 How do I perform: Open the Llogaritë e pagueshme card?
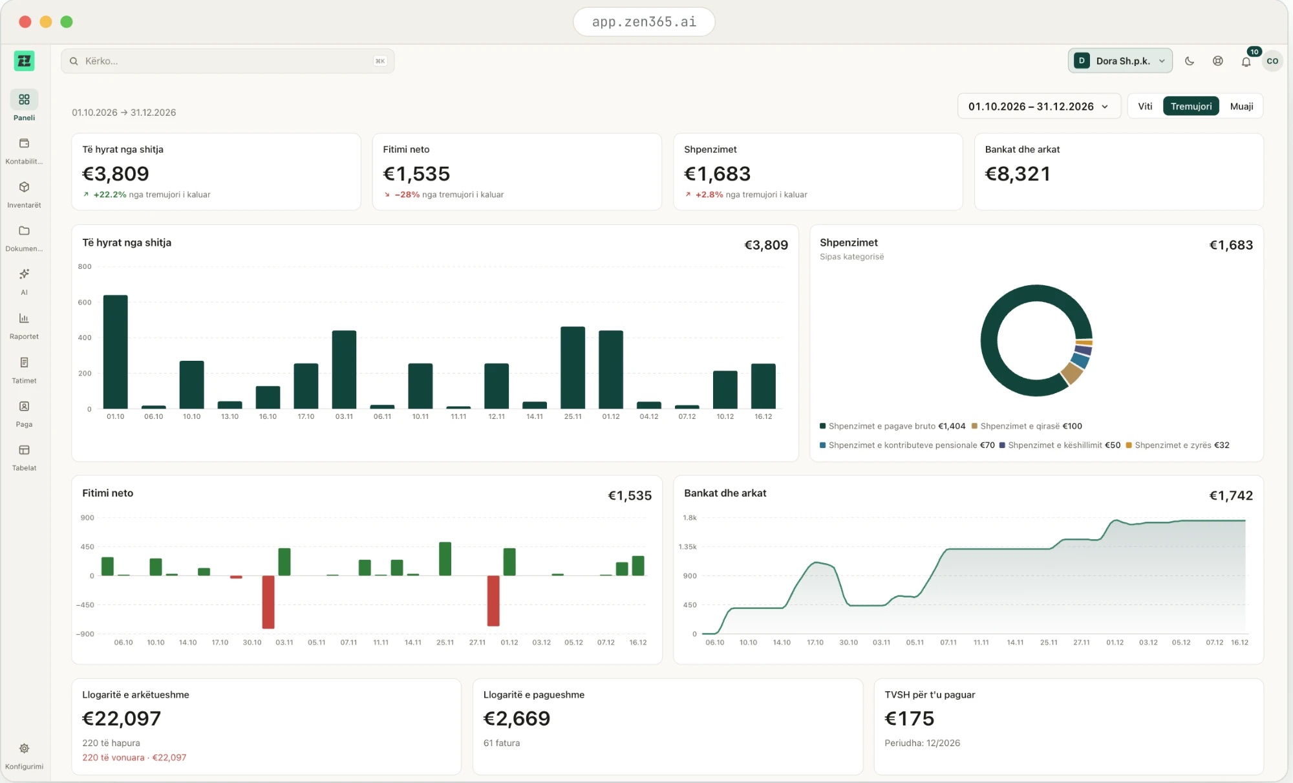pos(668,726)
